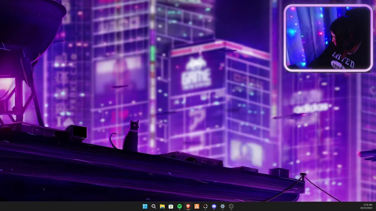376x211 pixels.
Task: Open taskbar Search
Action: 154,206
